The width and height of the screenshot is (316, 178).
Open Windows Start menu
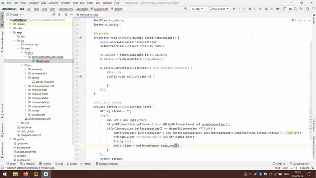coord(4,174)
